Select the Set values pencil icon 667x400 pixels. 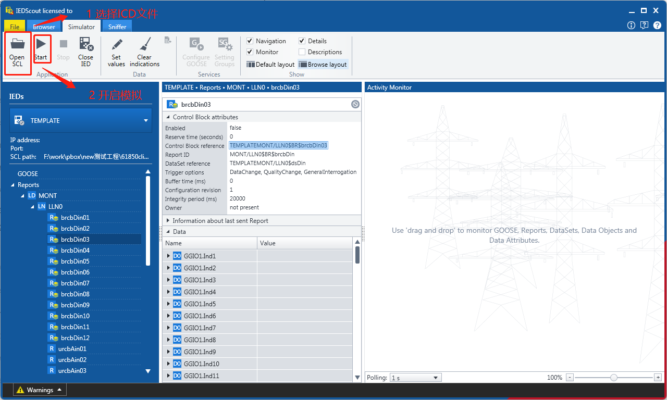pos(117,44)
